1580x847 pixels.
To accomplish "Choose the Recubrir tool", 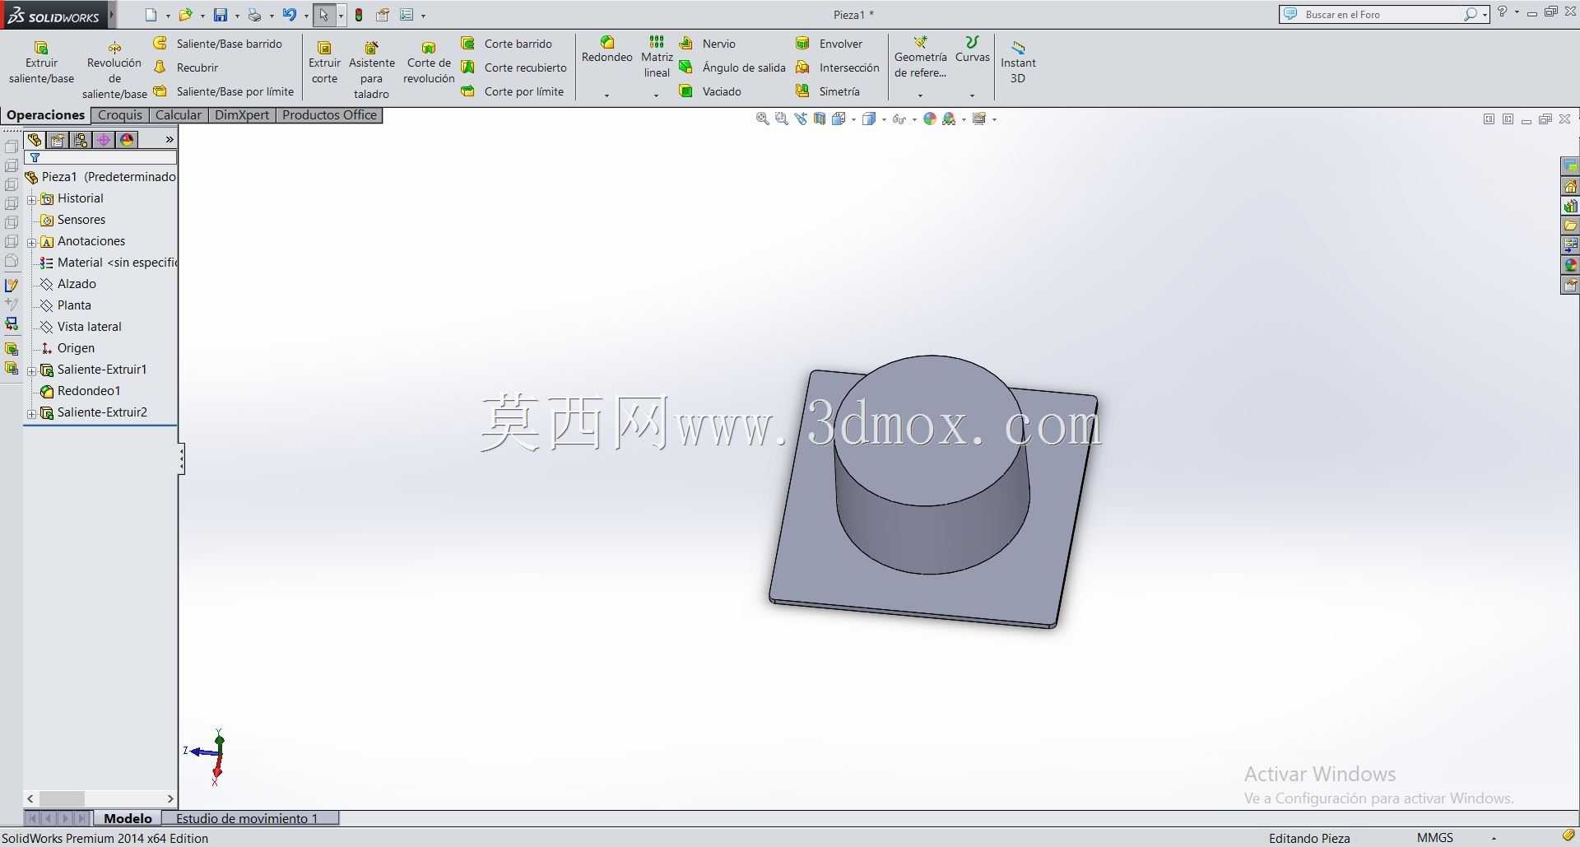I will tap(187, 67).
